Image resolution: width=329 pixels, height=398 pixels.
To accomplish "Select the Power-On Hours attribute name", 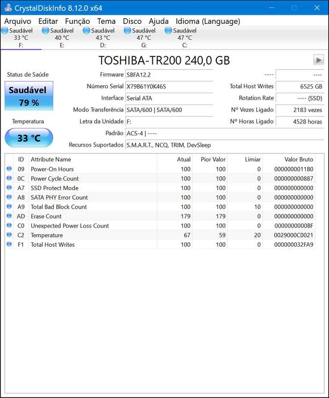I will tap(52, 169).
